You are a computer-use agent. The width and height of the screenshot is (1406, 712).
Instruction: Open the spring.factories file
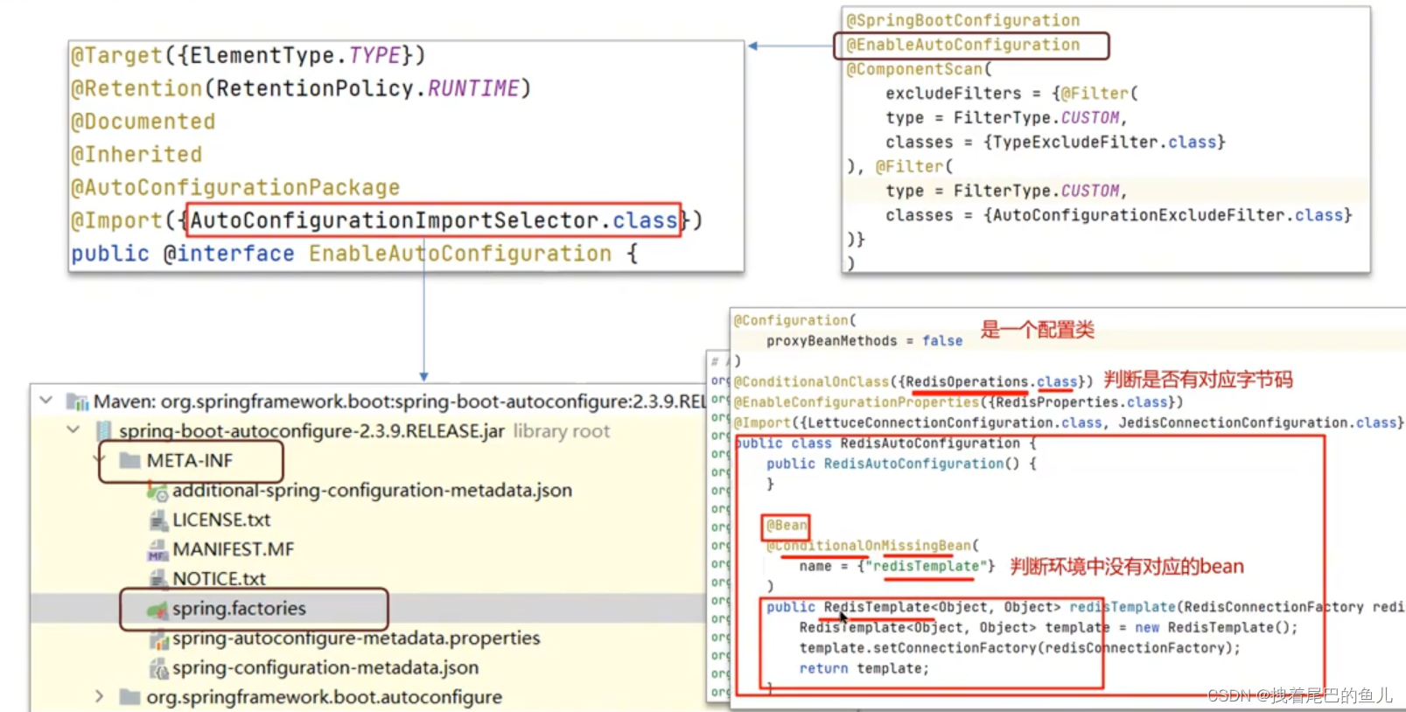coord(239,608)
